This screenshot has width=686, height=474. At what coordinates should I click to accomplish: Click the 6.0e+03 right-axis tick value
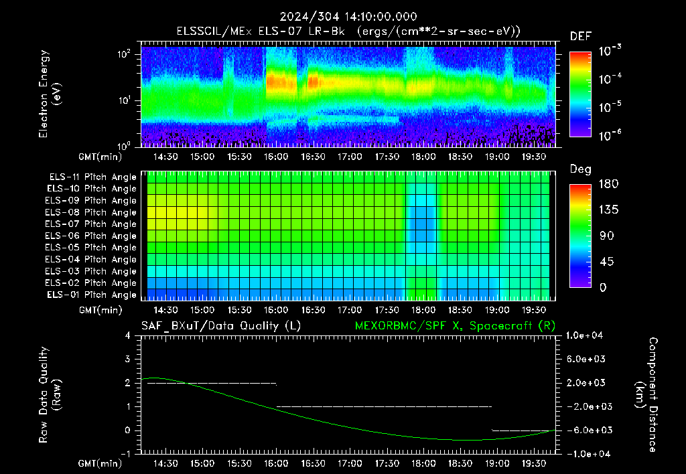point(586,359)
